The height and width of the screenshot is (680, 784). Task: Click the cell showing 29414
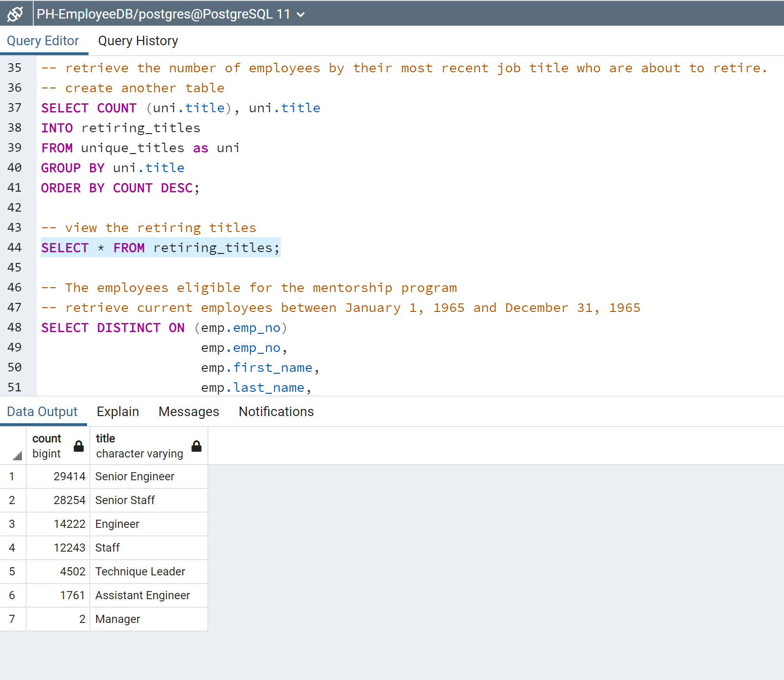coord(69,476)
